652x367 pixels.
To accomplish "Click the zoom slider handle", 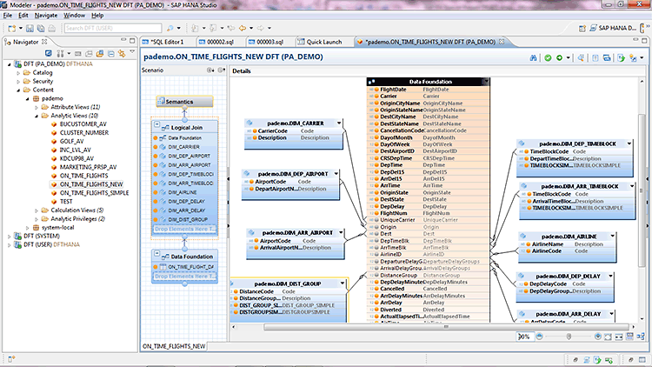I will (569, 337).
